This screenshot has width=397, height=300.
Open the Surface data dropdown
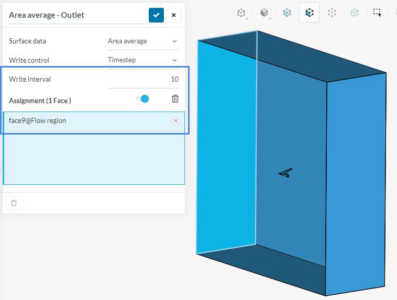click(142, 41)
